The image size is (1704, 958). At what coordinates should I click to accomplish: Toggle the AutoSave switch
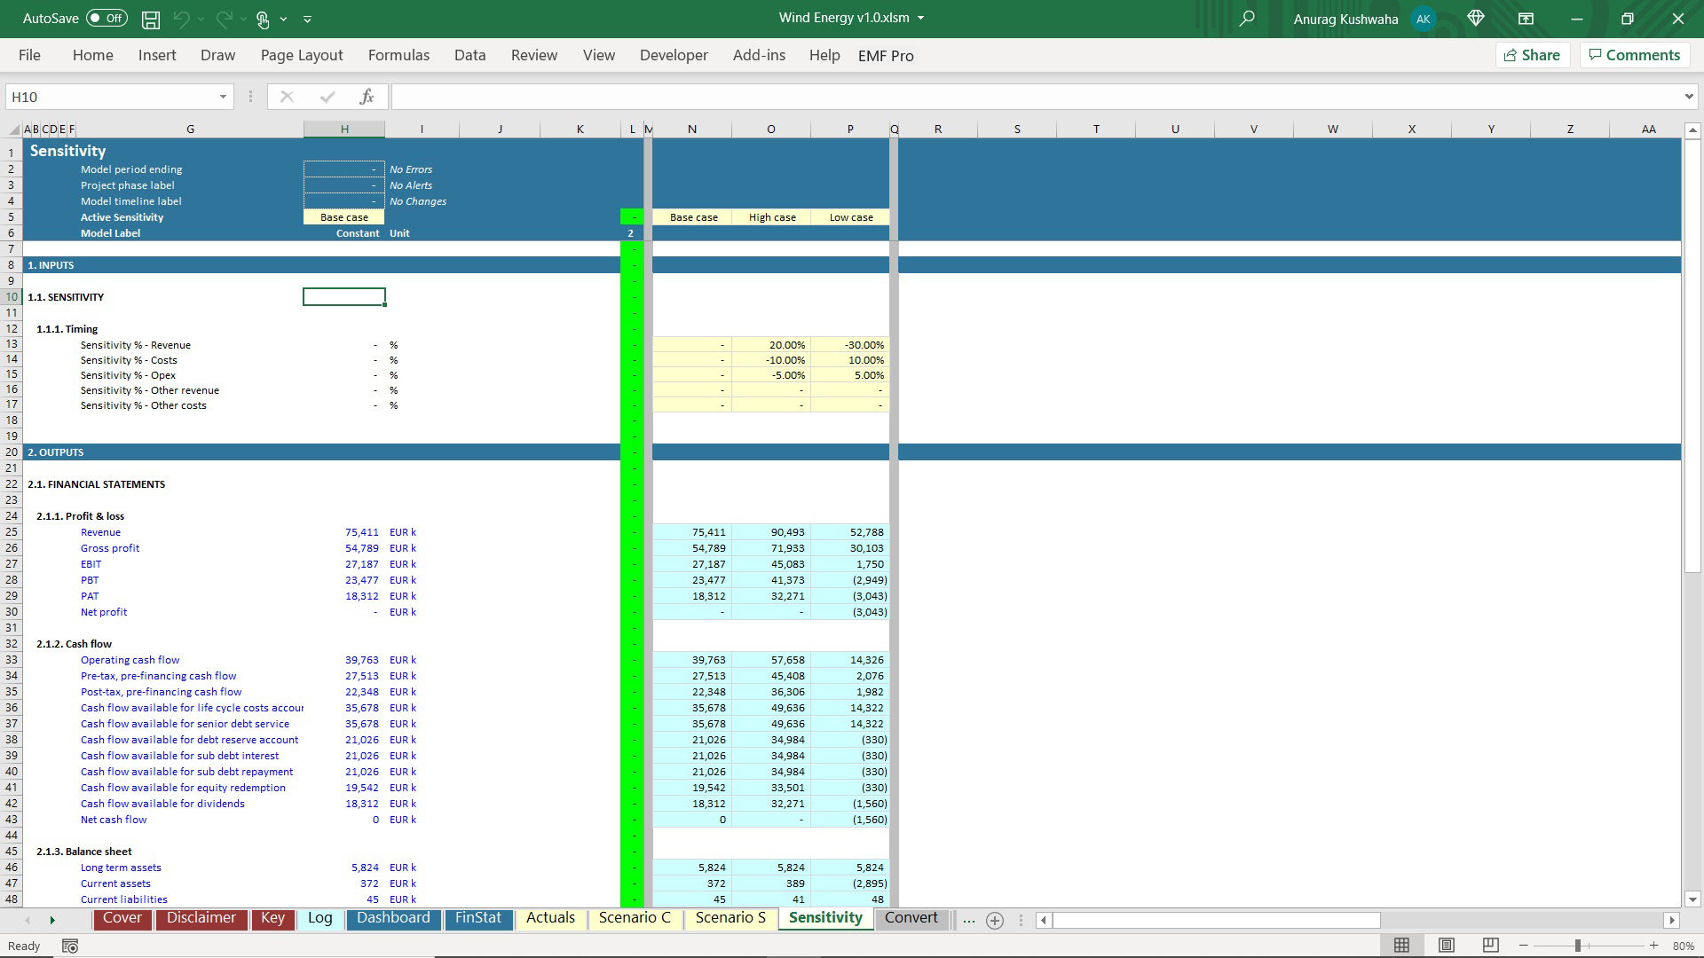(106, 19)
